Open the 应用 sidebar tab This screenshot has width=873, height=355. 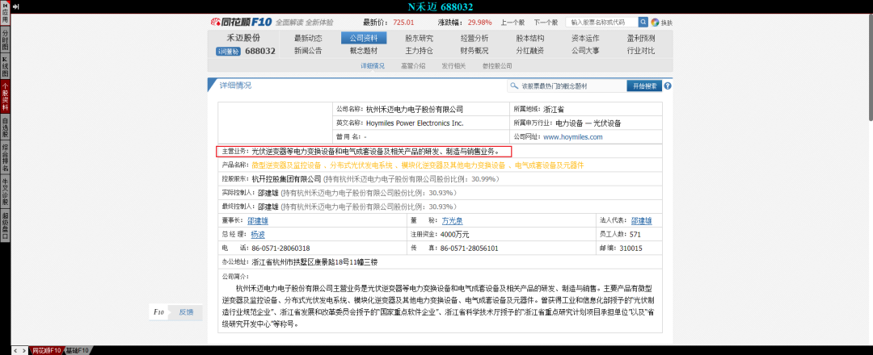coord(5,13)
